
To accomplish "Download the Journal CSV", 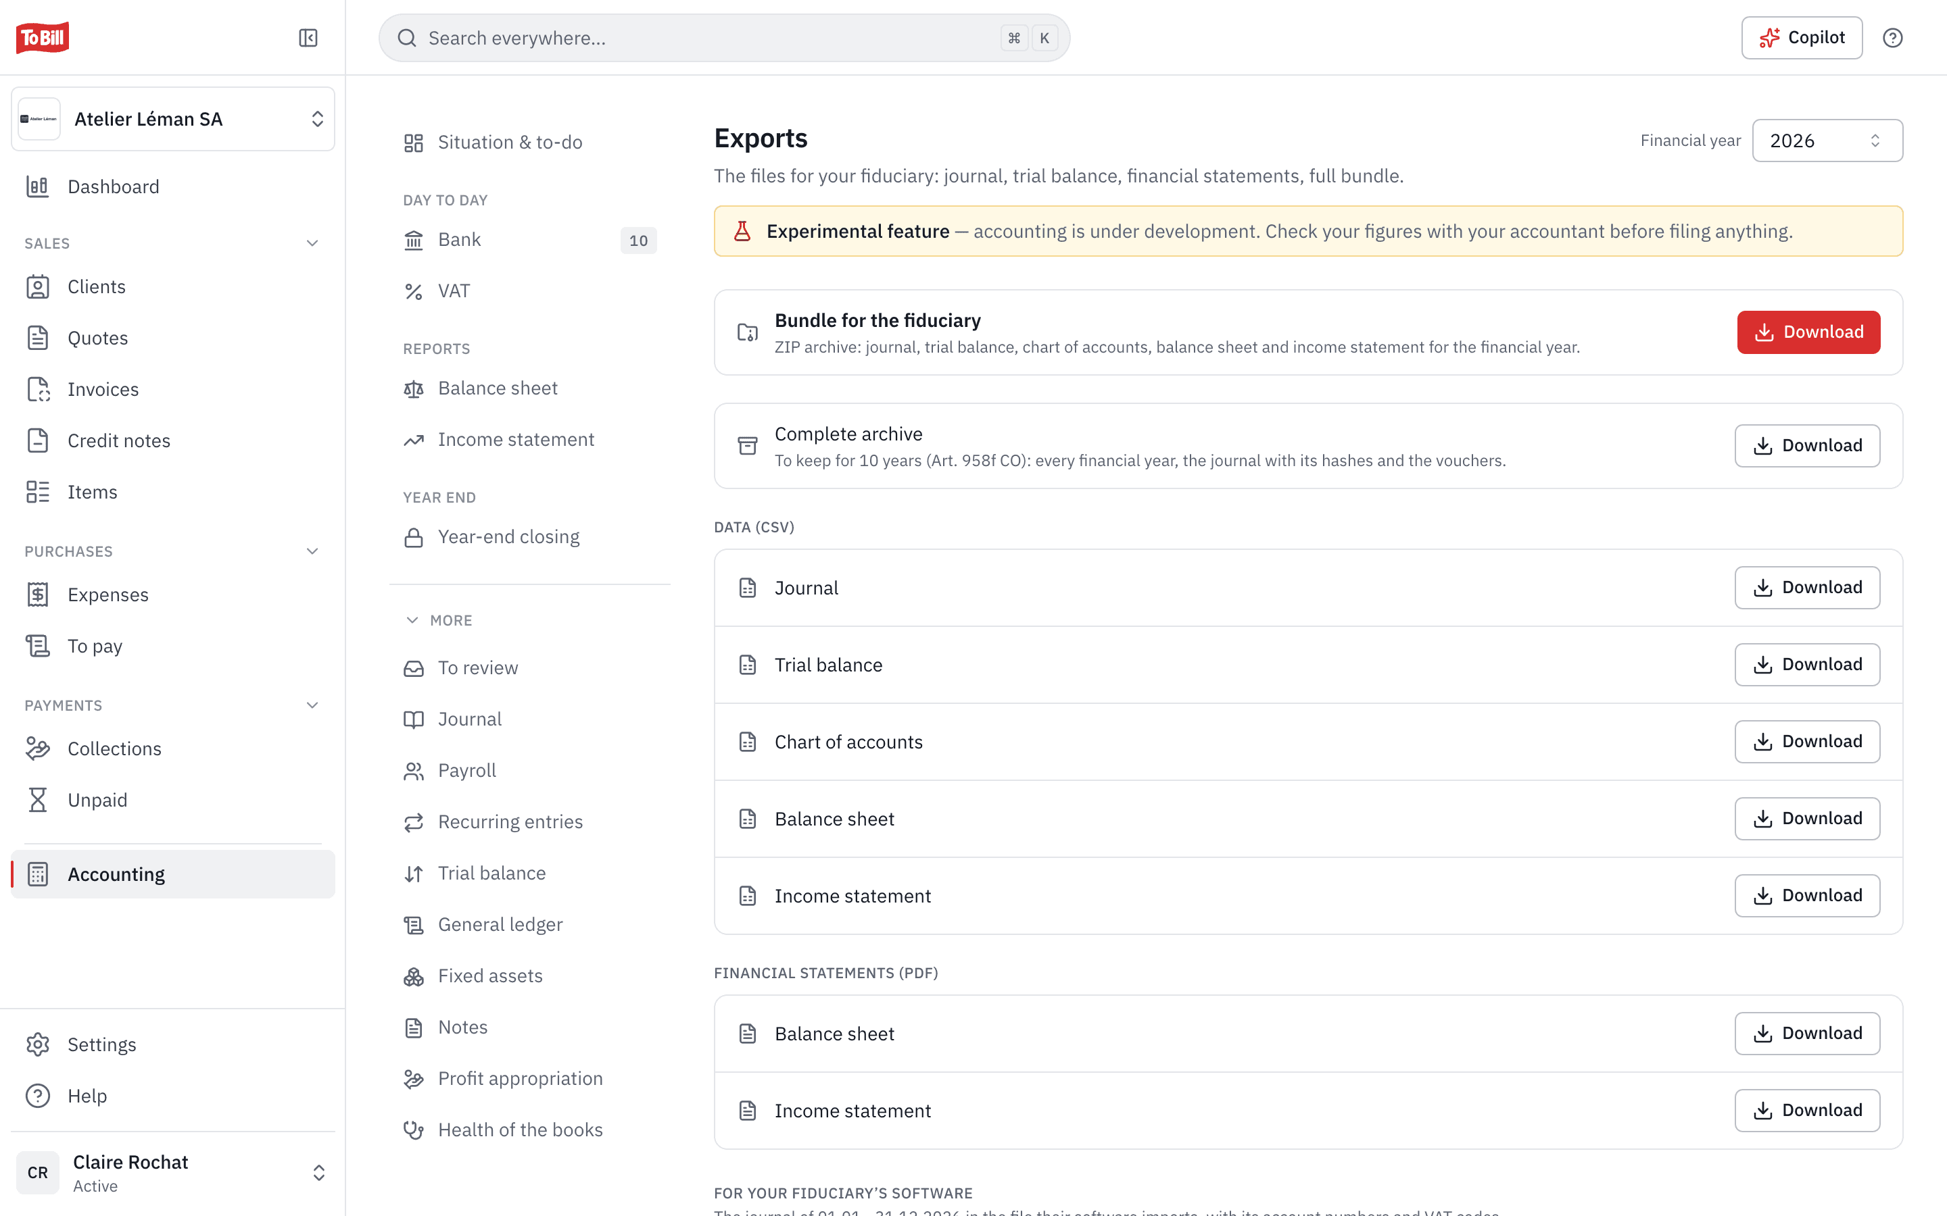I will tap(1807, 588).
